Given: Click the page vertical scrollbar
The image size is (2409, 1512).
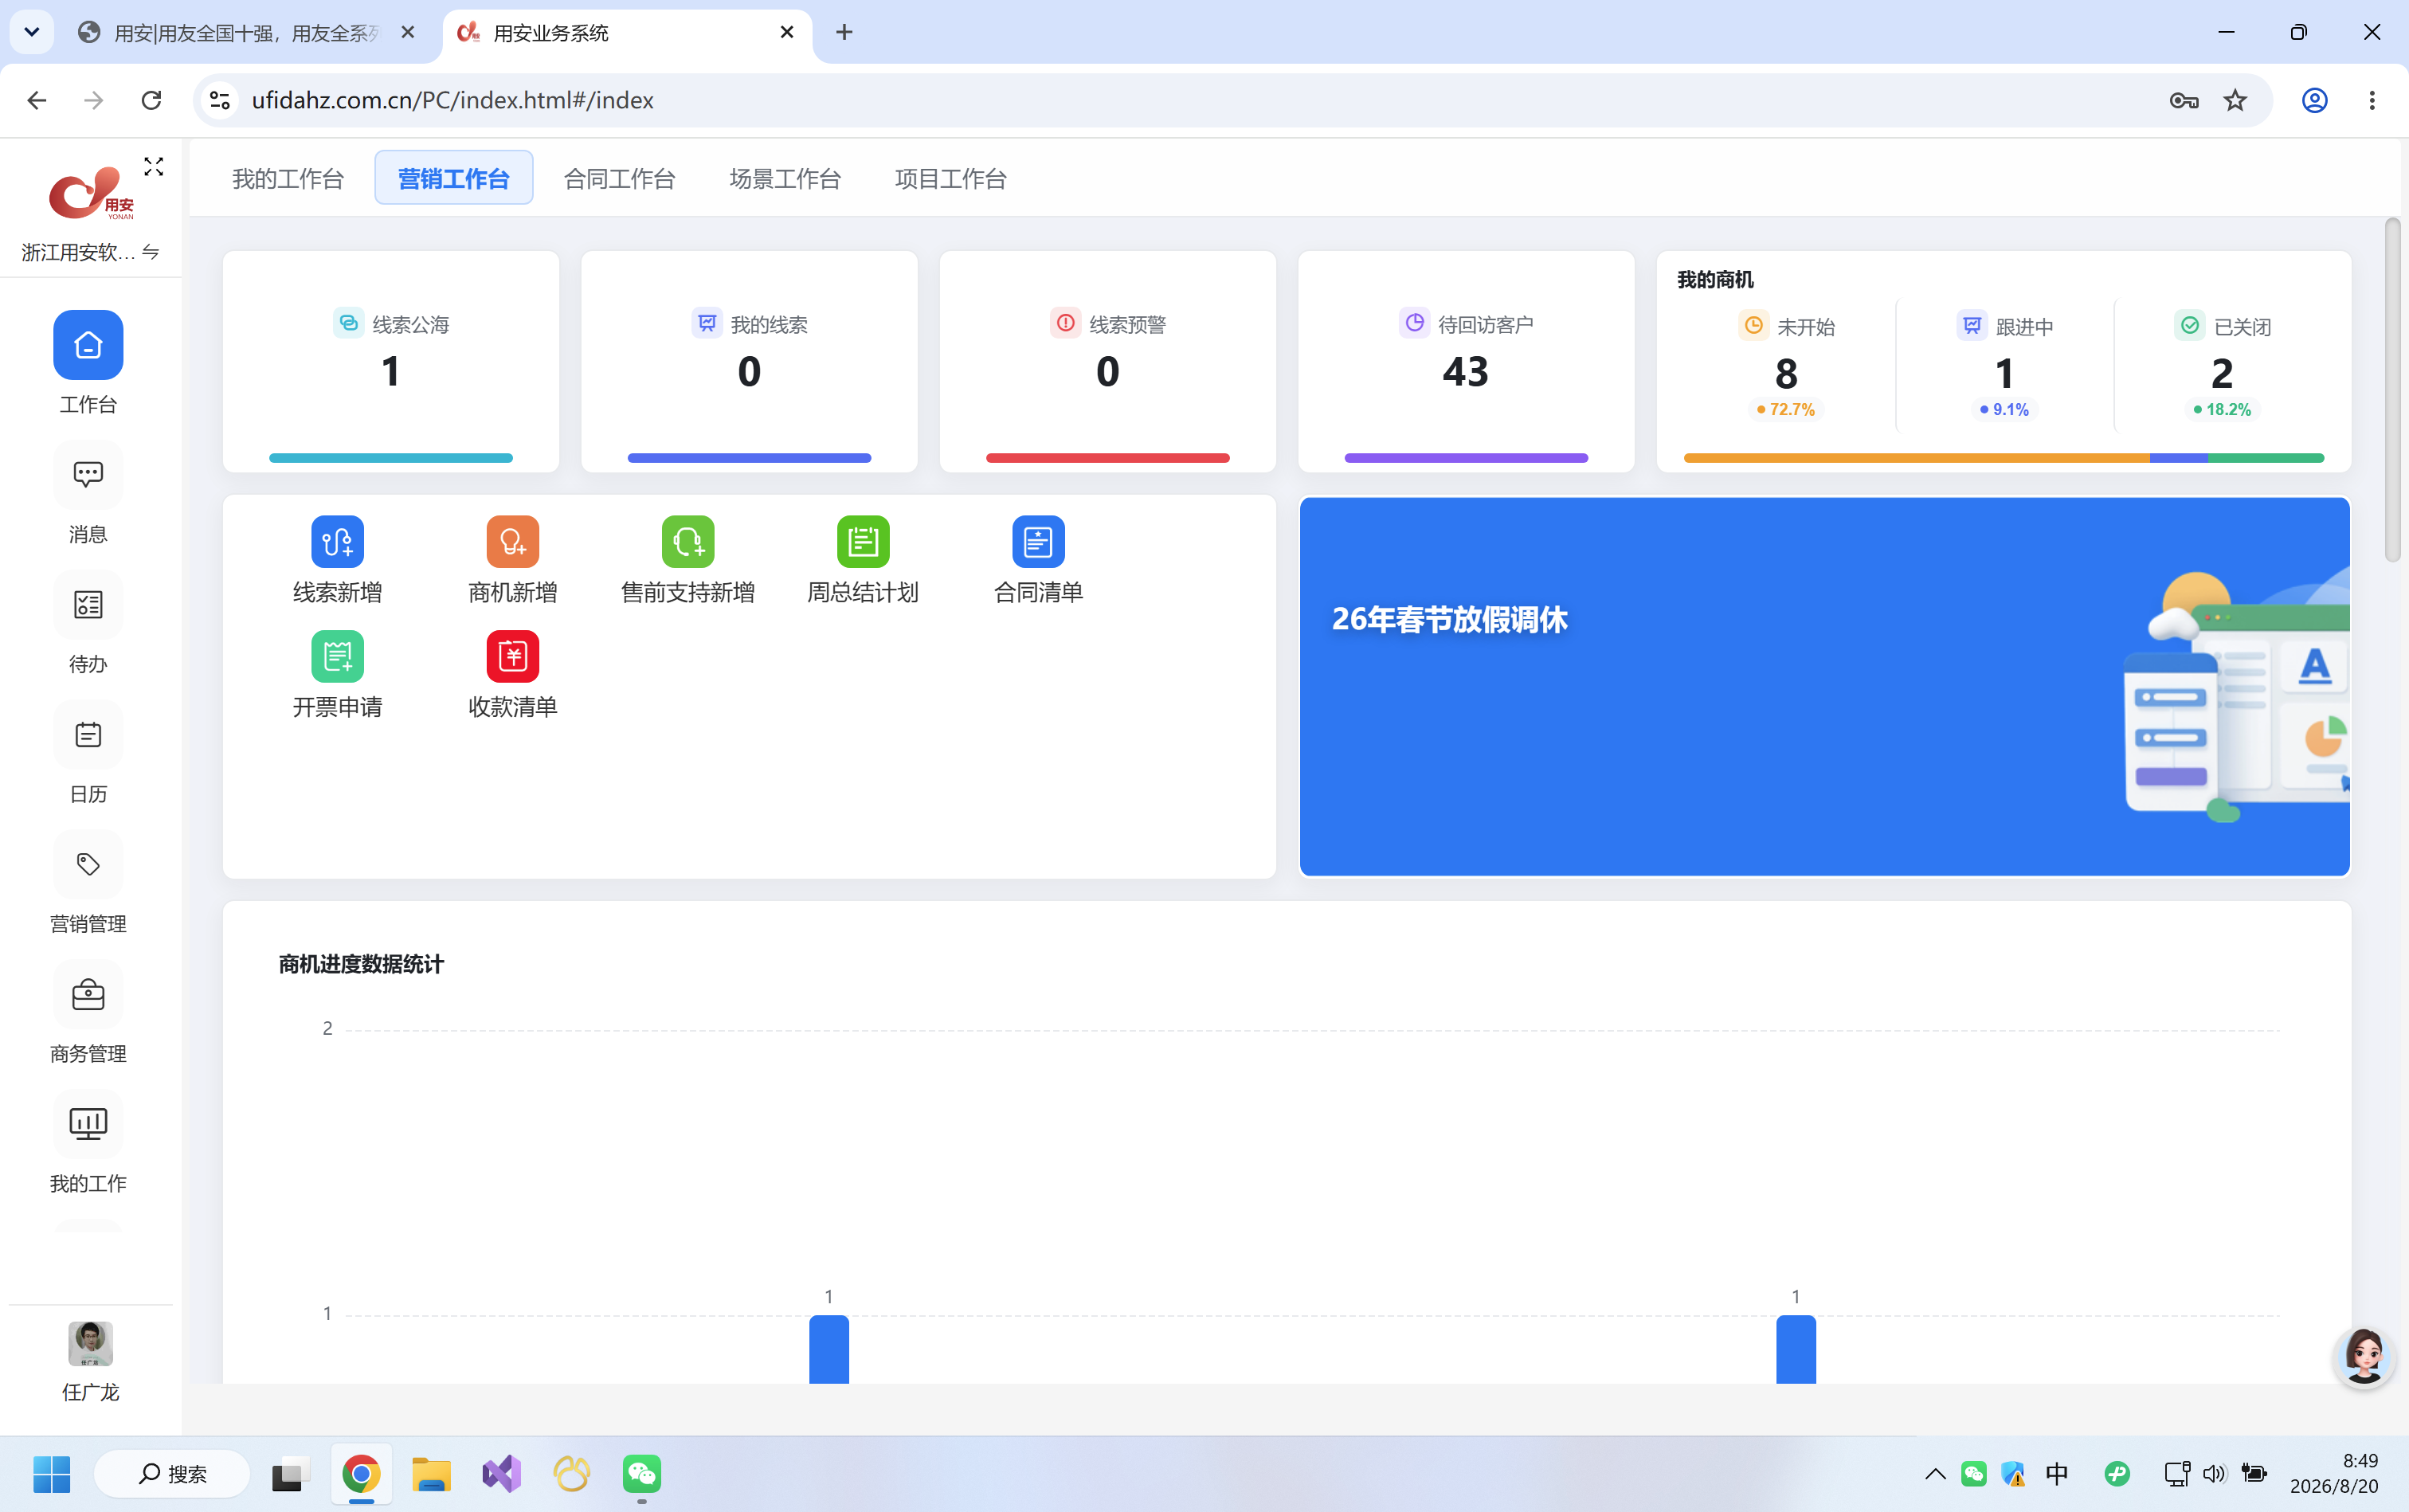Looking at the screenshot, I should (2392, 390).
